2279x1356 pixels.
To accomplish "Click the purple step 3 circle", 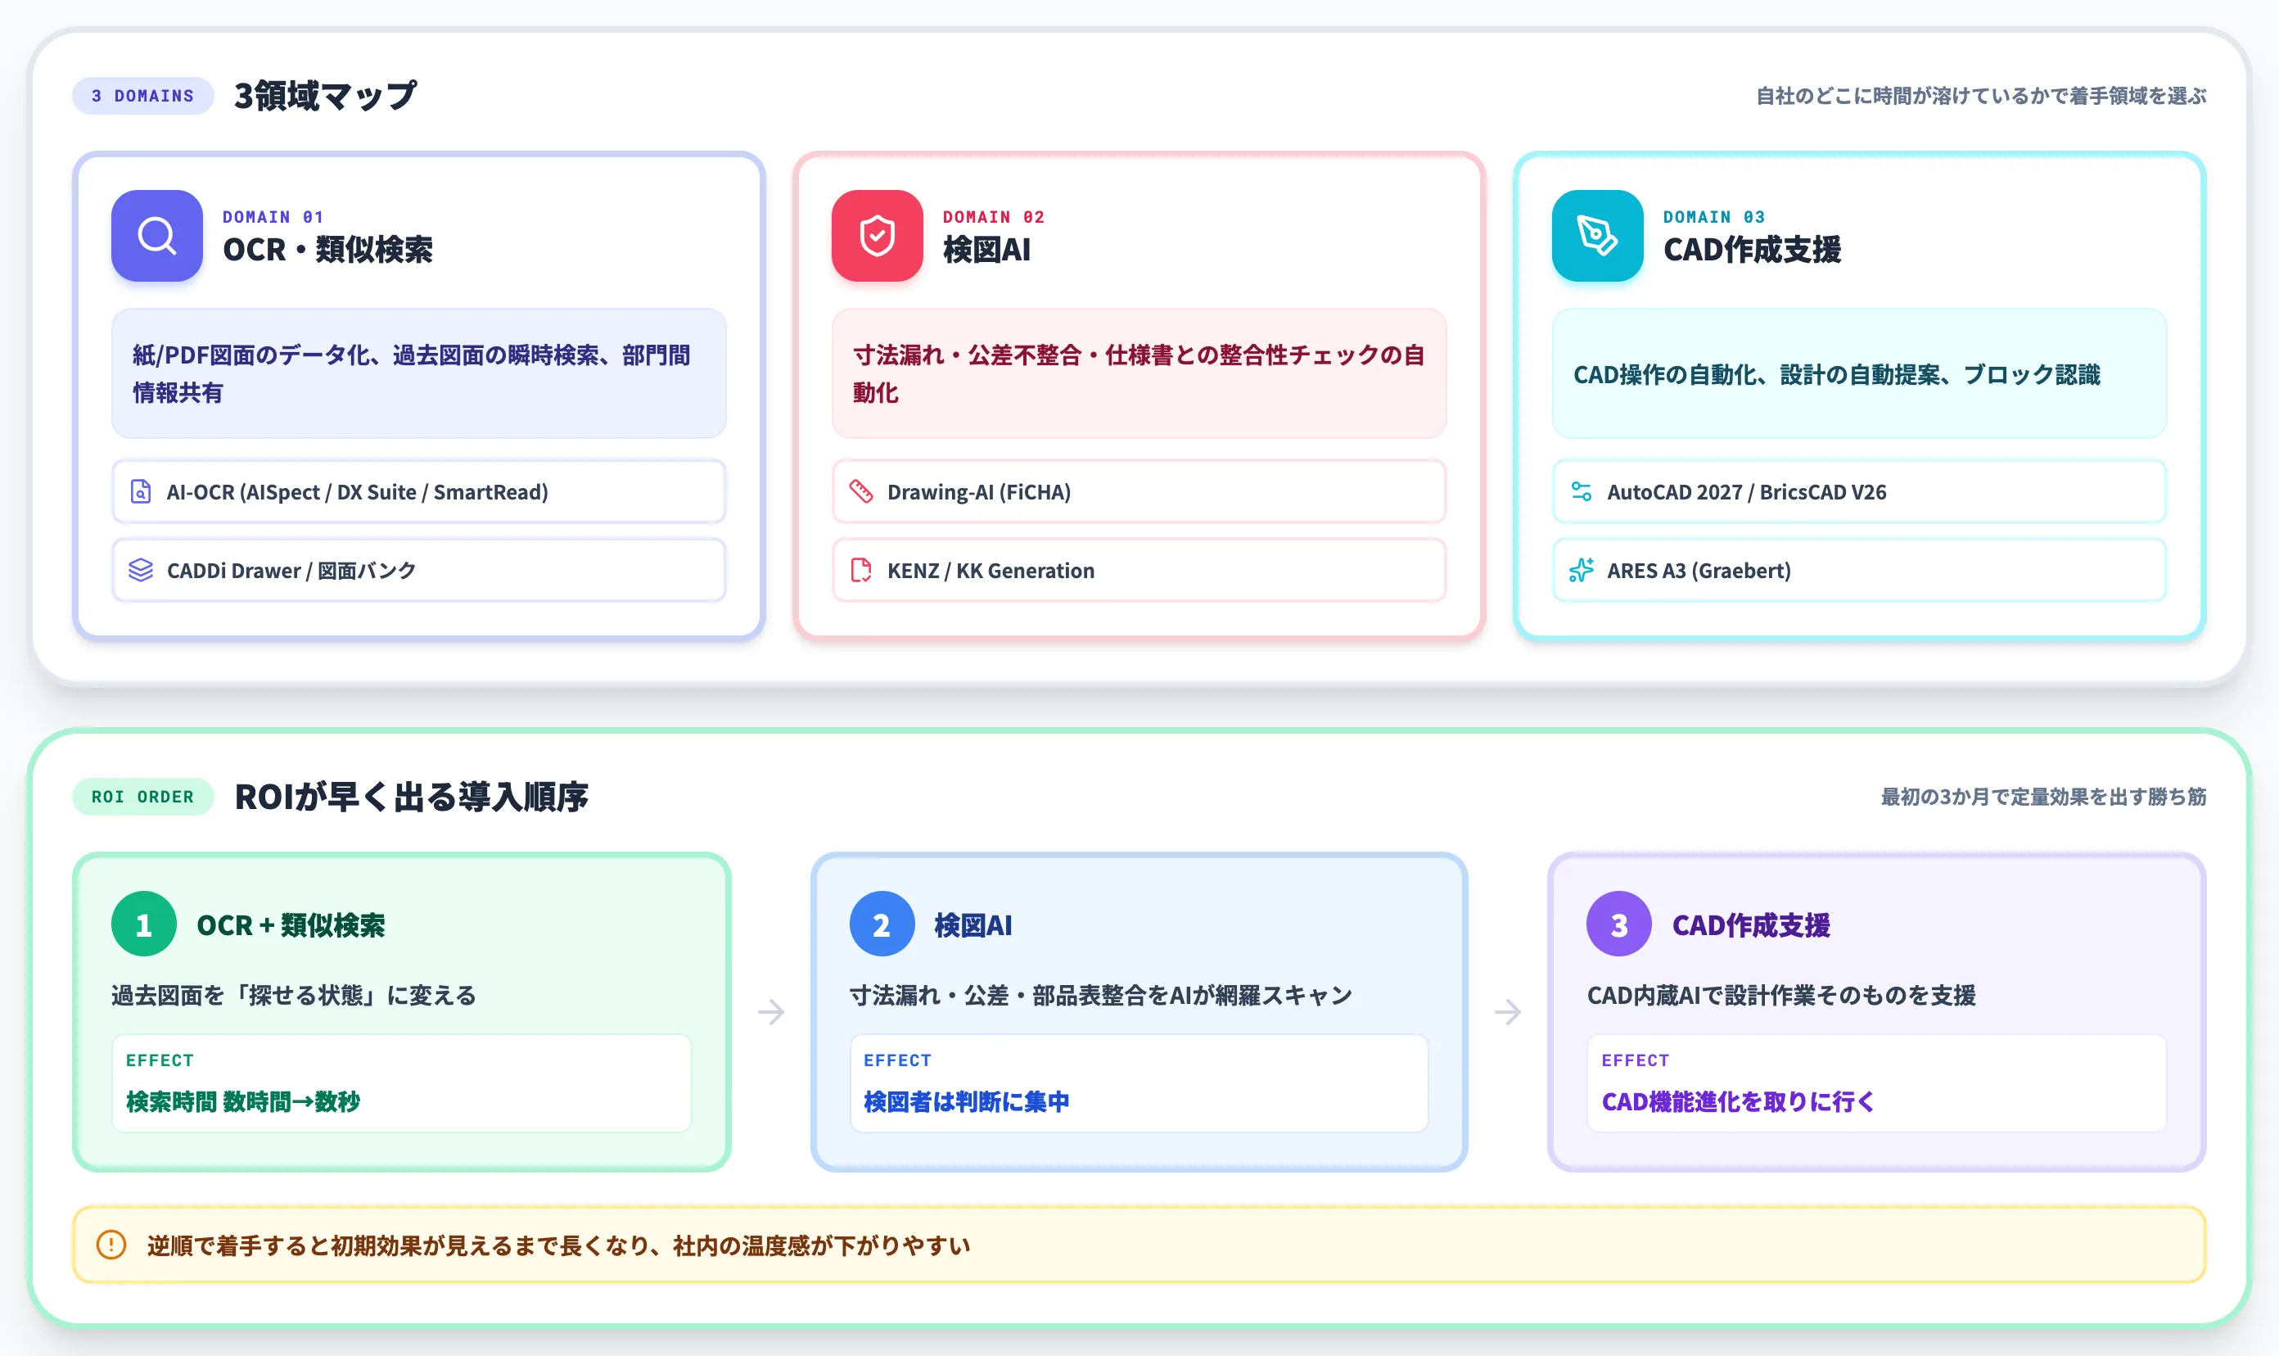I will click(x=1618, y=924).
